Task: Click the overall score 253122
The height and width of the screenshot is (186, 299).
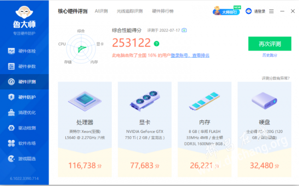Action: click(x=132, y=43)
